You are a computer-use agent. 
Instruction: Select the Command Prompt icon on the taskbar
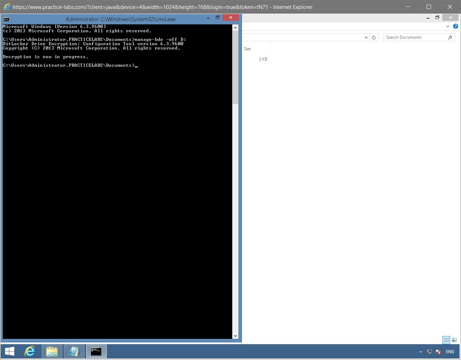[96, 351]
